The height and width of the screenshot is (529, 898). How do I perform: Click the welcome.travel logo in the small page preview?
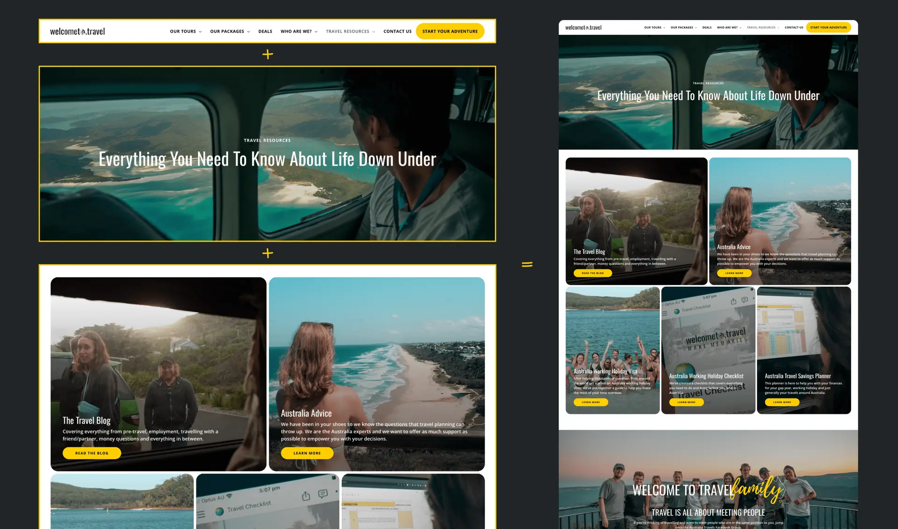[x=583, y=28]
